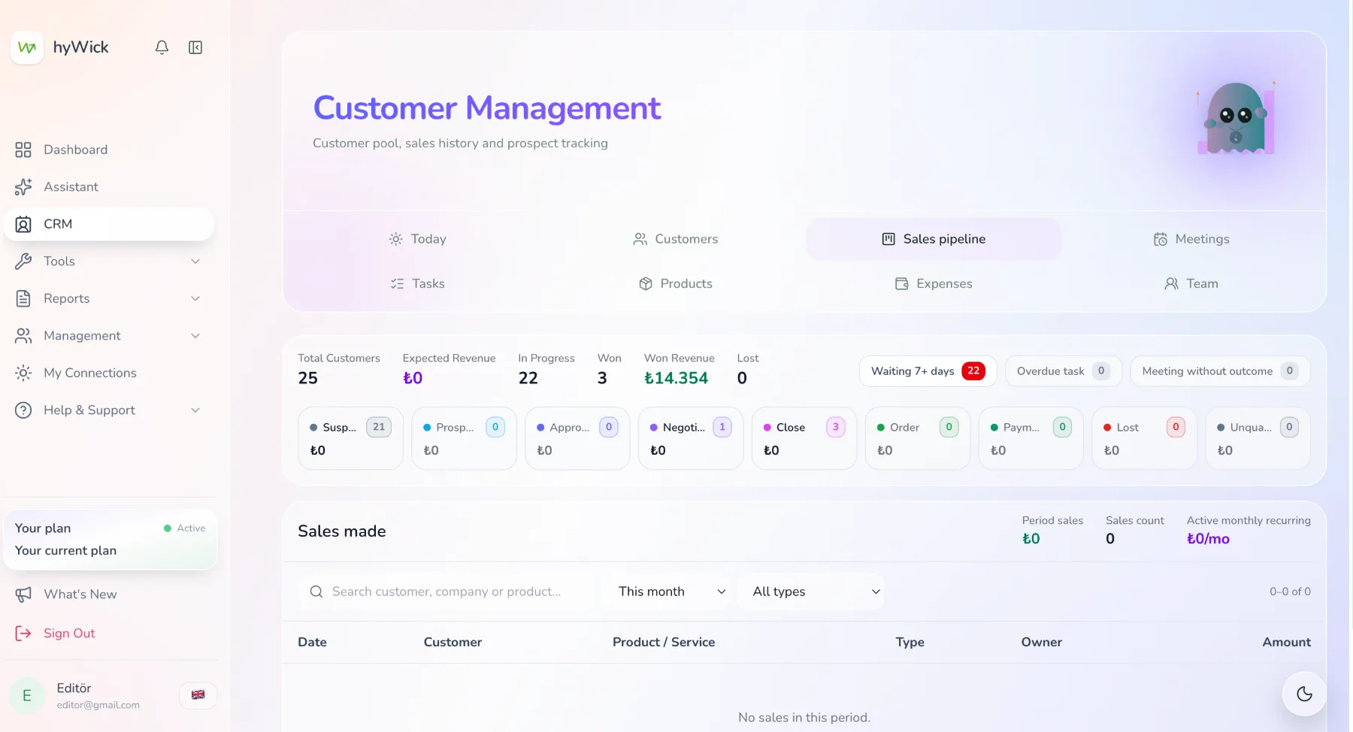Click the ghost mascot image
Screen dimensions: 1353x732
point(1236,119)
